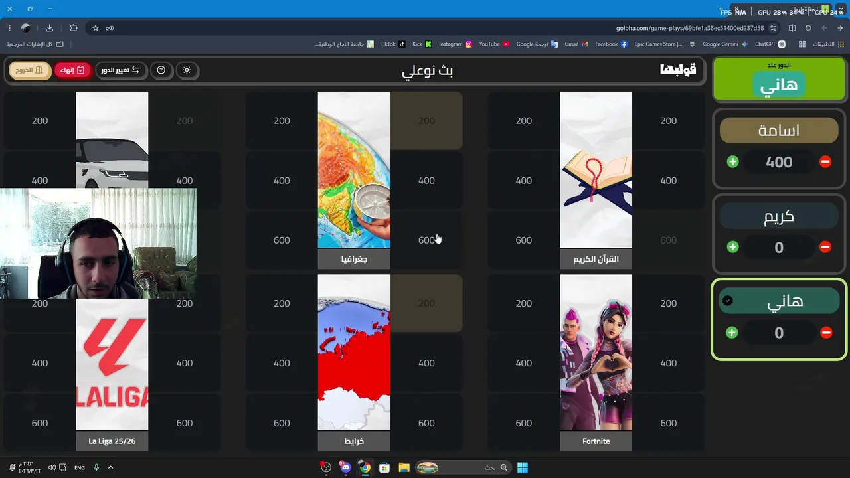Open Chrome's three-dot menu
The height and width of the screenshot is (478, 850).
pos(9,28)
